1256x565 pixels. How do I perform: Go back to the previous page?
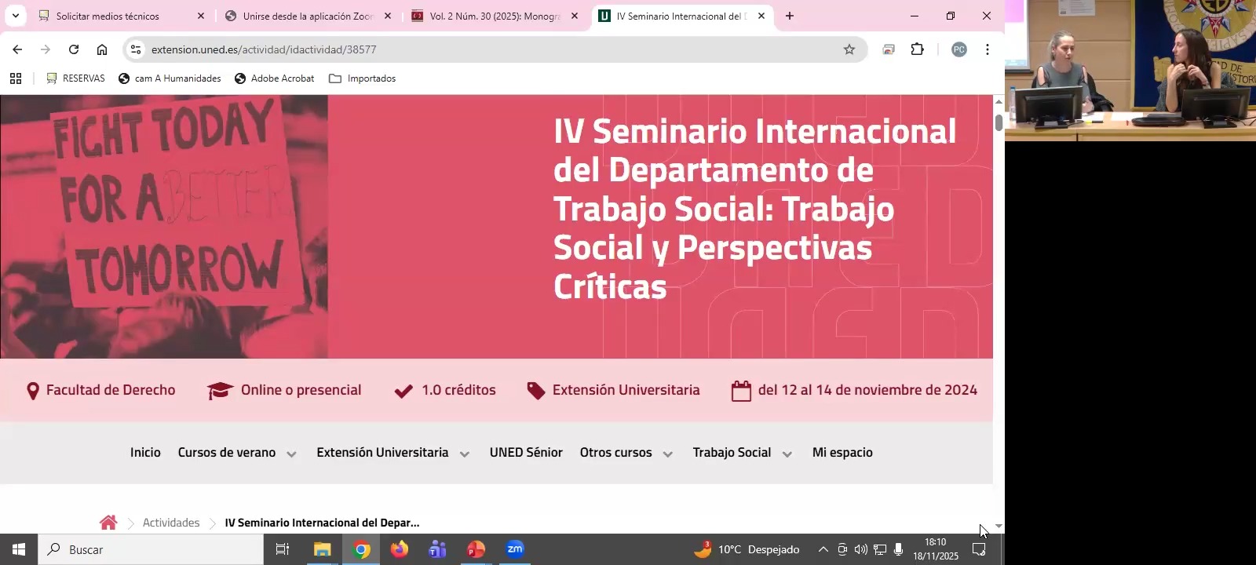[17, 49]
